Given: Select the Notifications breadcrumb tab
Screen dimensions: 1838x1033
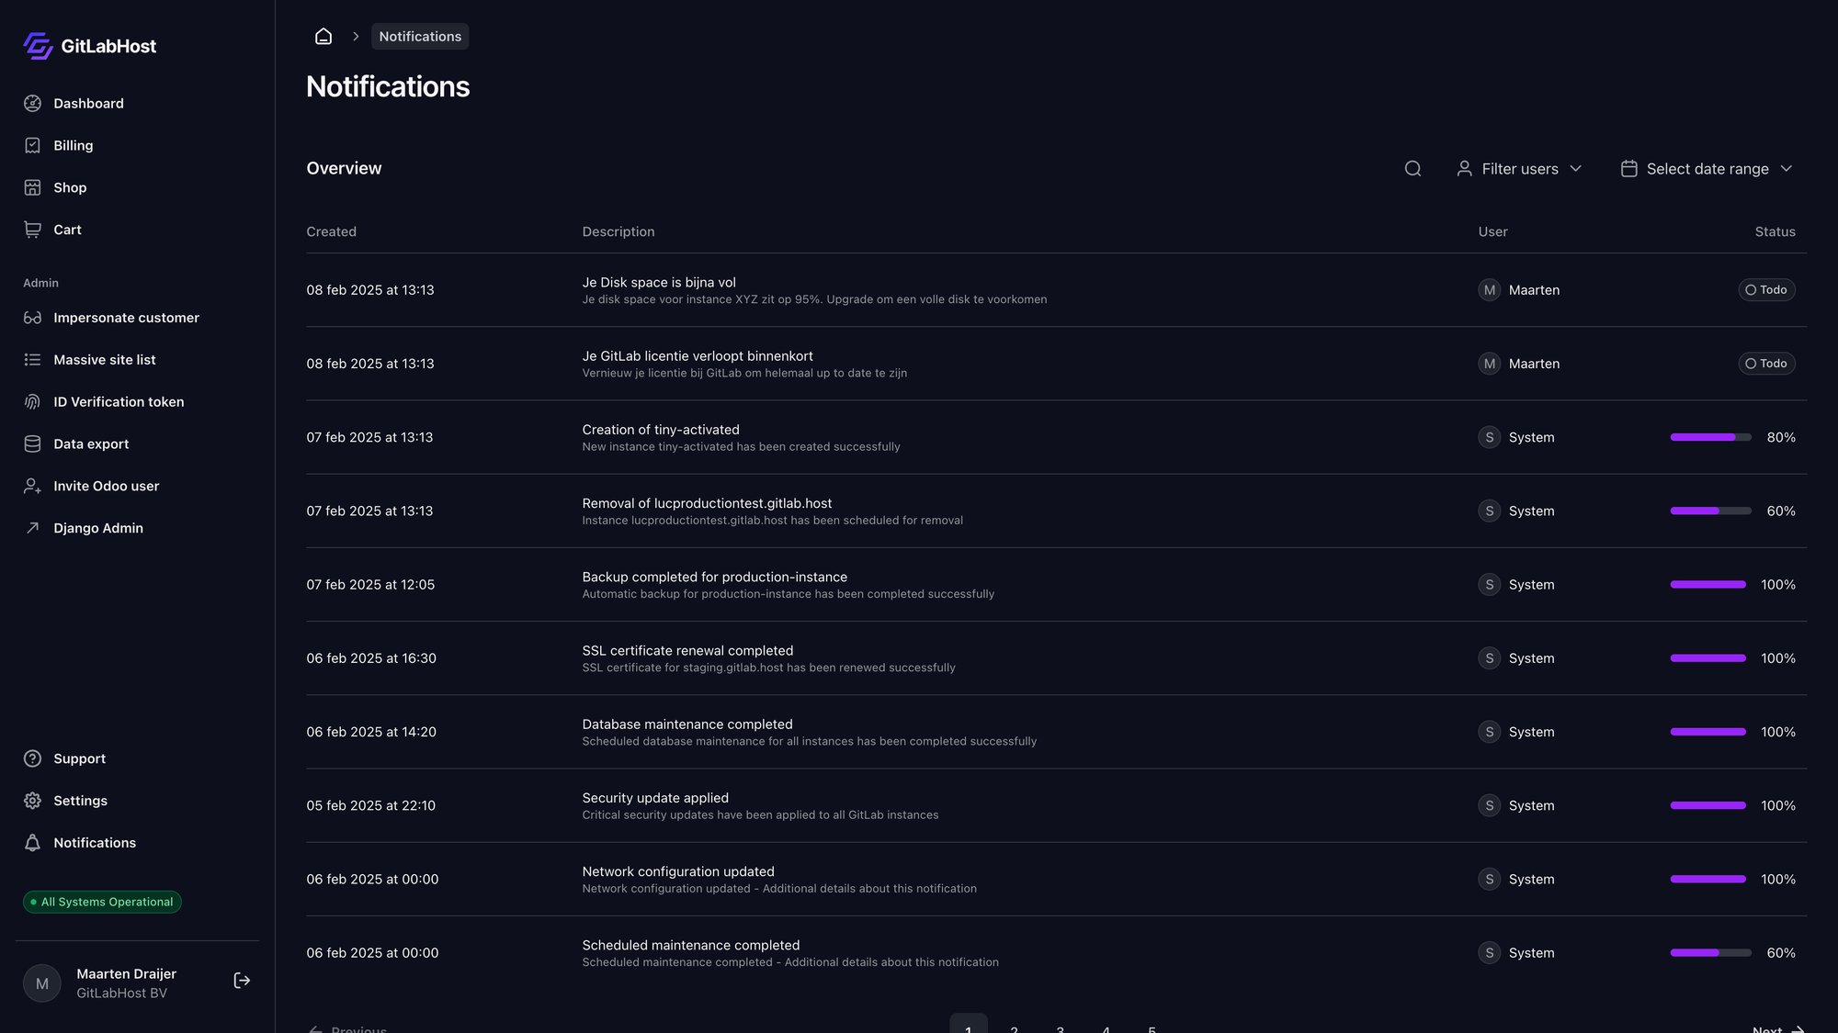Looking at the screenshot, I should click(420, 36).
